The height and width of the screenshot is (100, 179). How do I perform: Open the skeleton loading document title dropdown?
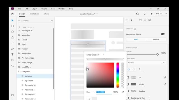97,14
